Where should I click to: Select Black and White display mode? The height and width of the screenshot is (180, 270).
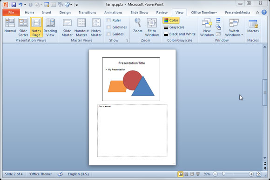pos(180,34)
